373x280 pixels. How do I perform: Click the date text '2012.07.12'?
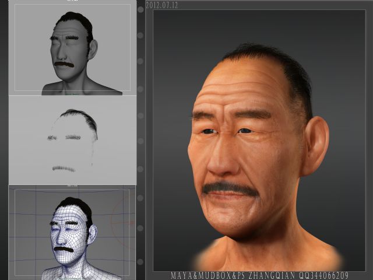pyautogui.click(x=162, y=5)
